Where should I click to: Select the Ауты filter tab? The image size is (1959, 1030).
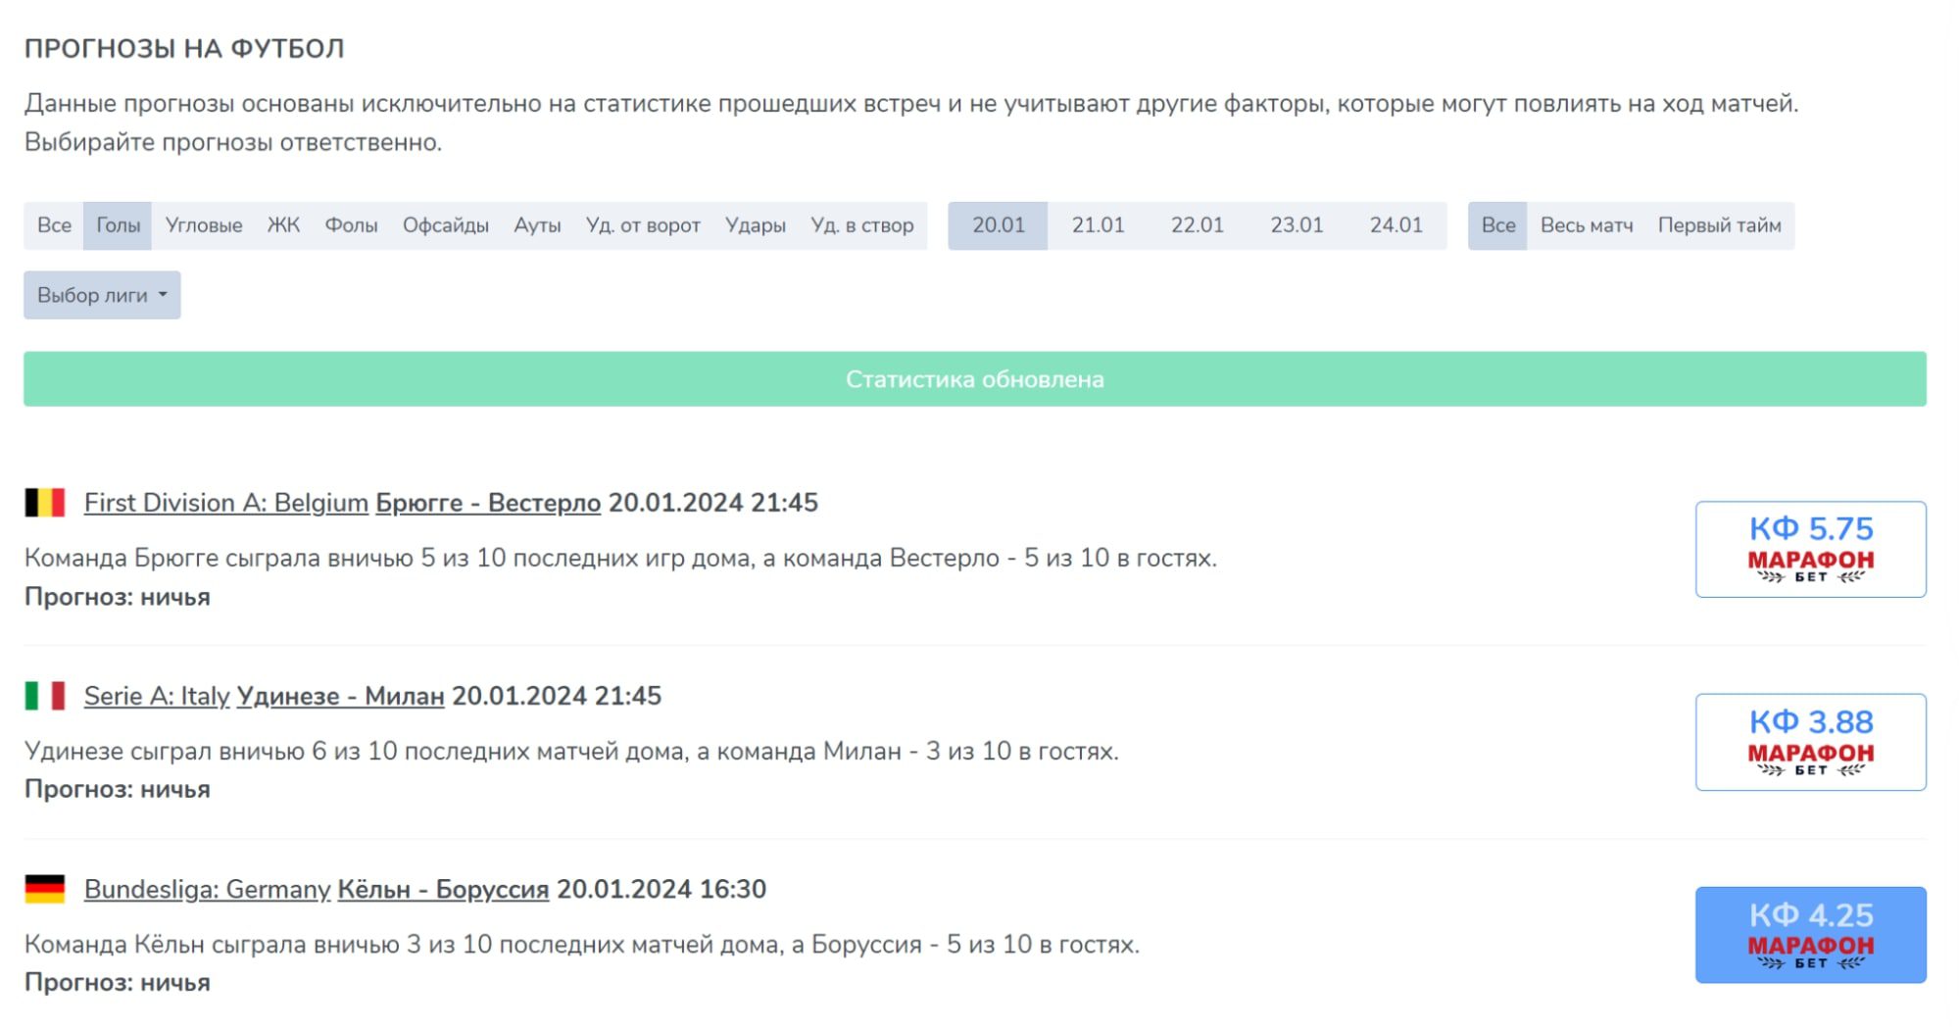537,225
